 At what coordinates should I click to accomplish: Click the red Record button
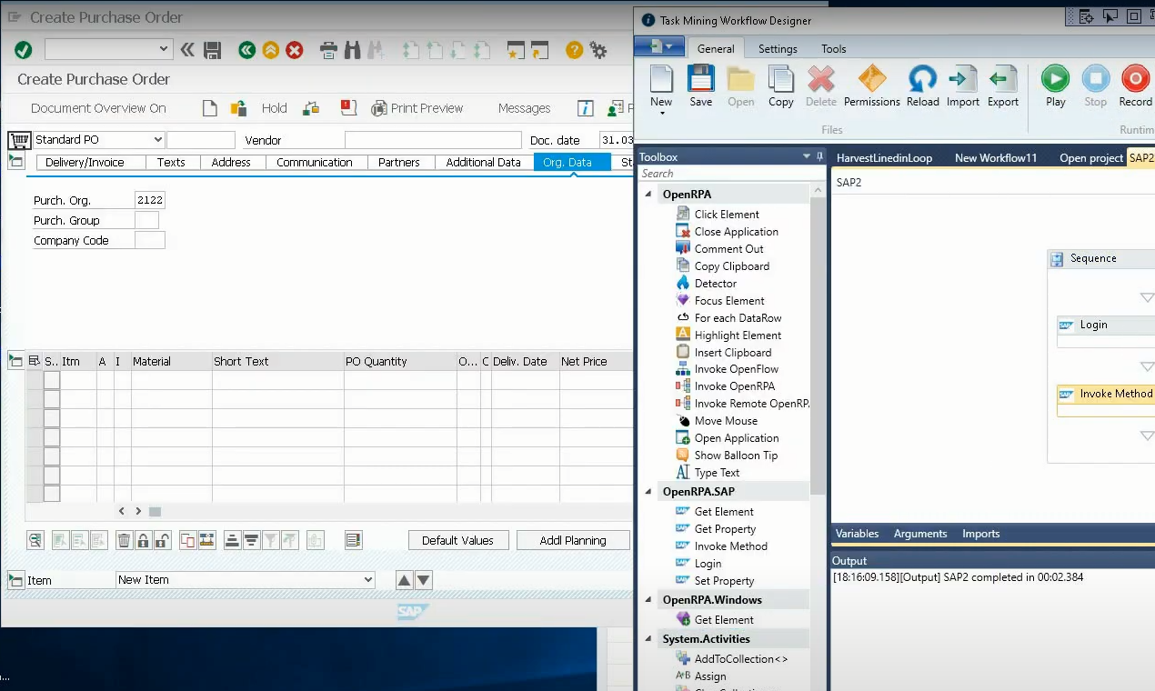point(1136,86)
